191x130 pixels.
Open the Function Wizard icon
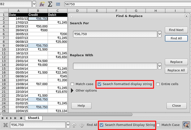click(x=42, y=4)
